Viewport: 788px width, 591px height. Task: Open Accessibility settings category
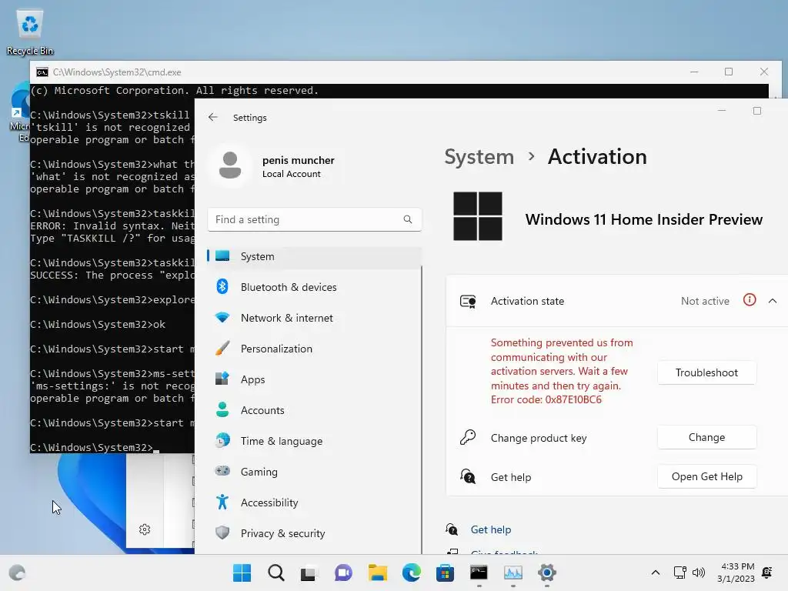tap(315, 503)
